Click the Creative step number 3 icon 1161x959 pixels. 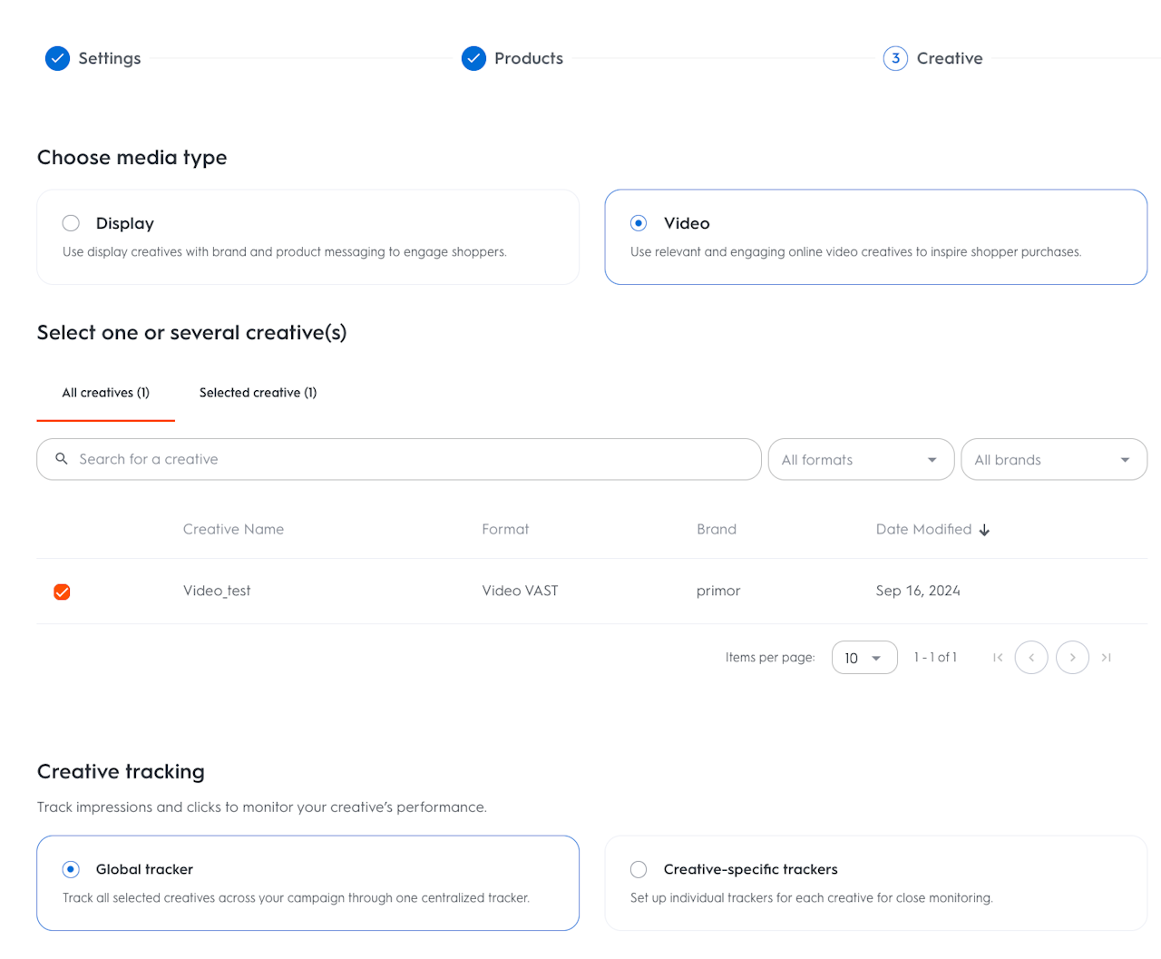point(895,59)
